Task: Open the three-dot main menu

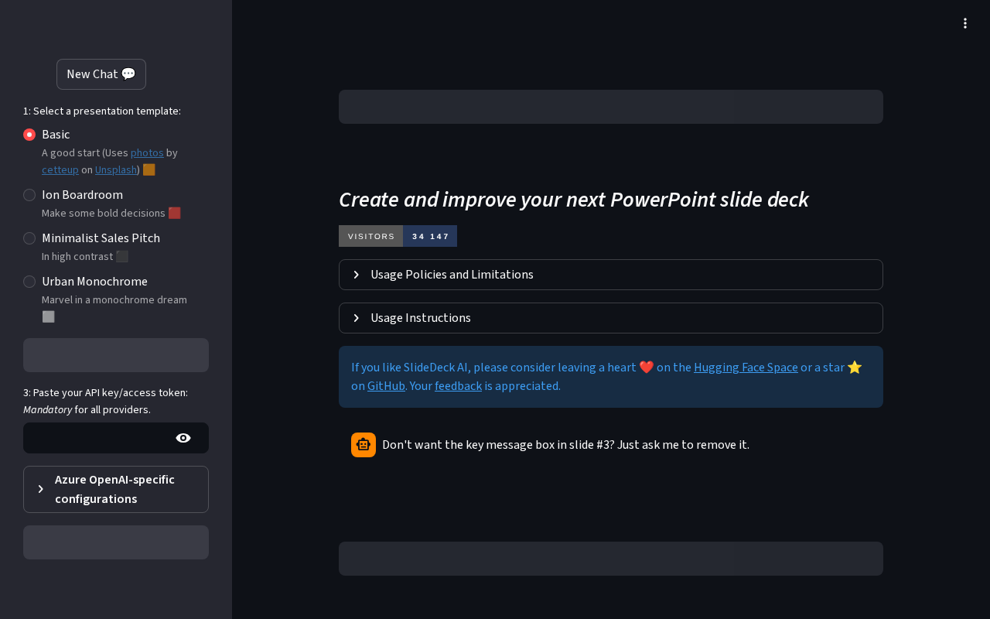Action: point(965,23)
